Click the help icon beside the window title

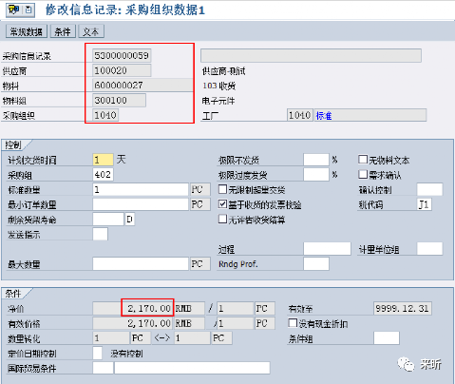click(x=14, y=10)
